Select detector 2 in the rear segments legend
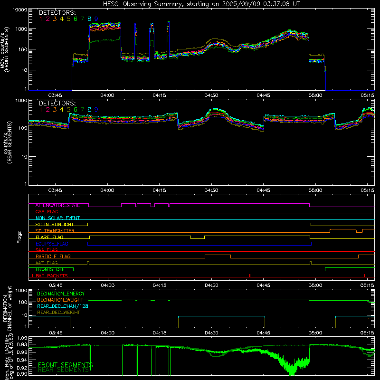This screenshot has height=380, width=380. (48, 110)
